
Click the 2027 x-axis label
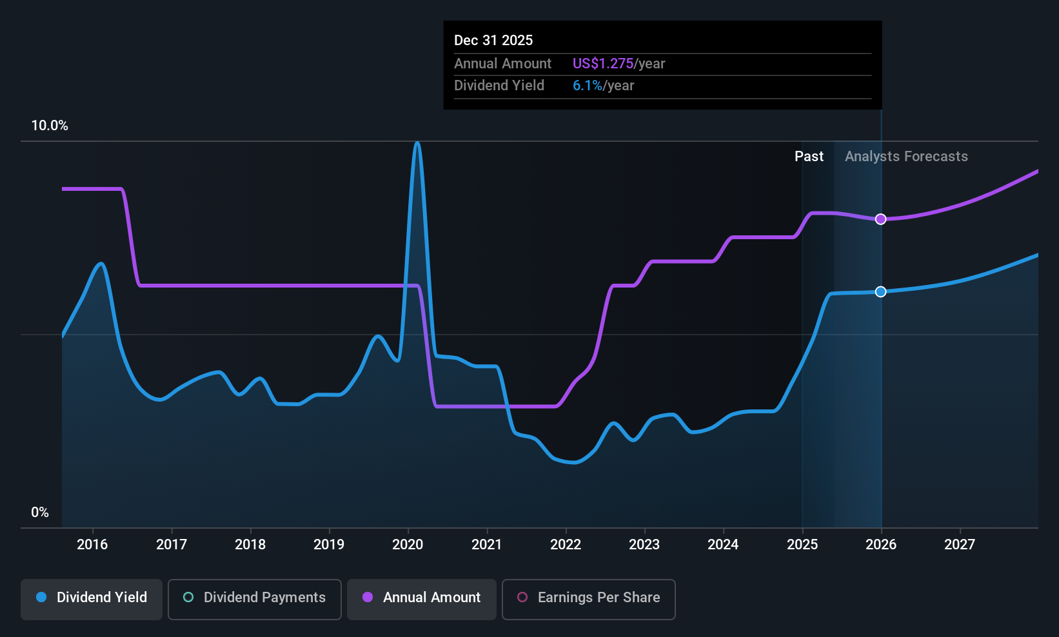pyautogui.click(x=960, y=545)
